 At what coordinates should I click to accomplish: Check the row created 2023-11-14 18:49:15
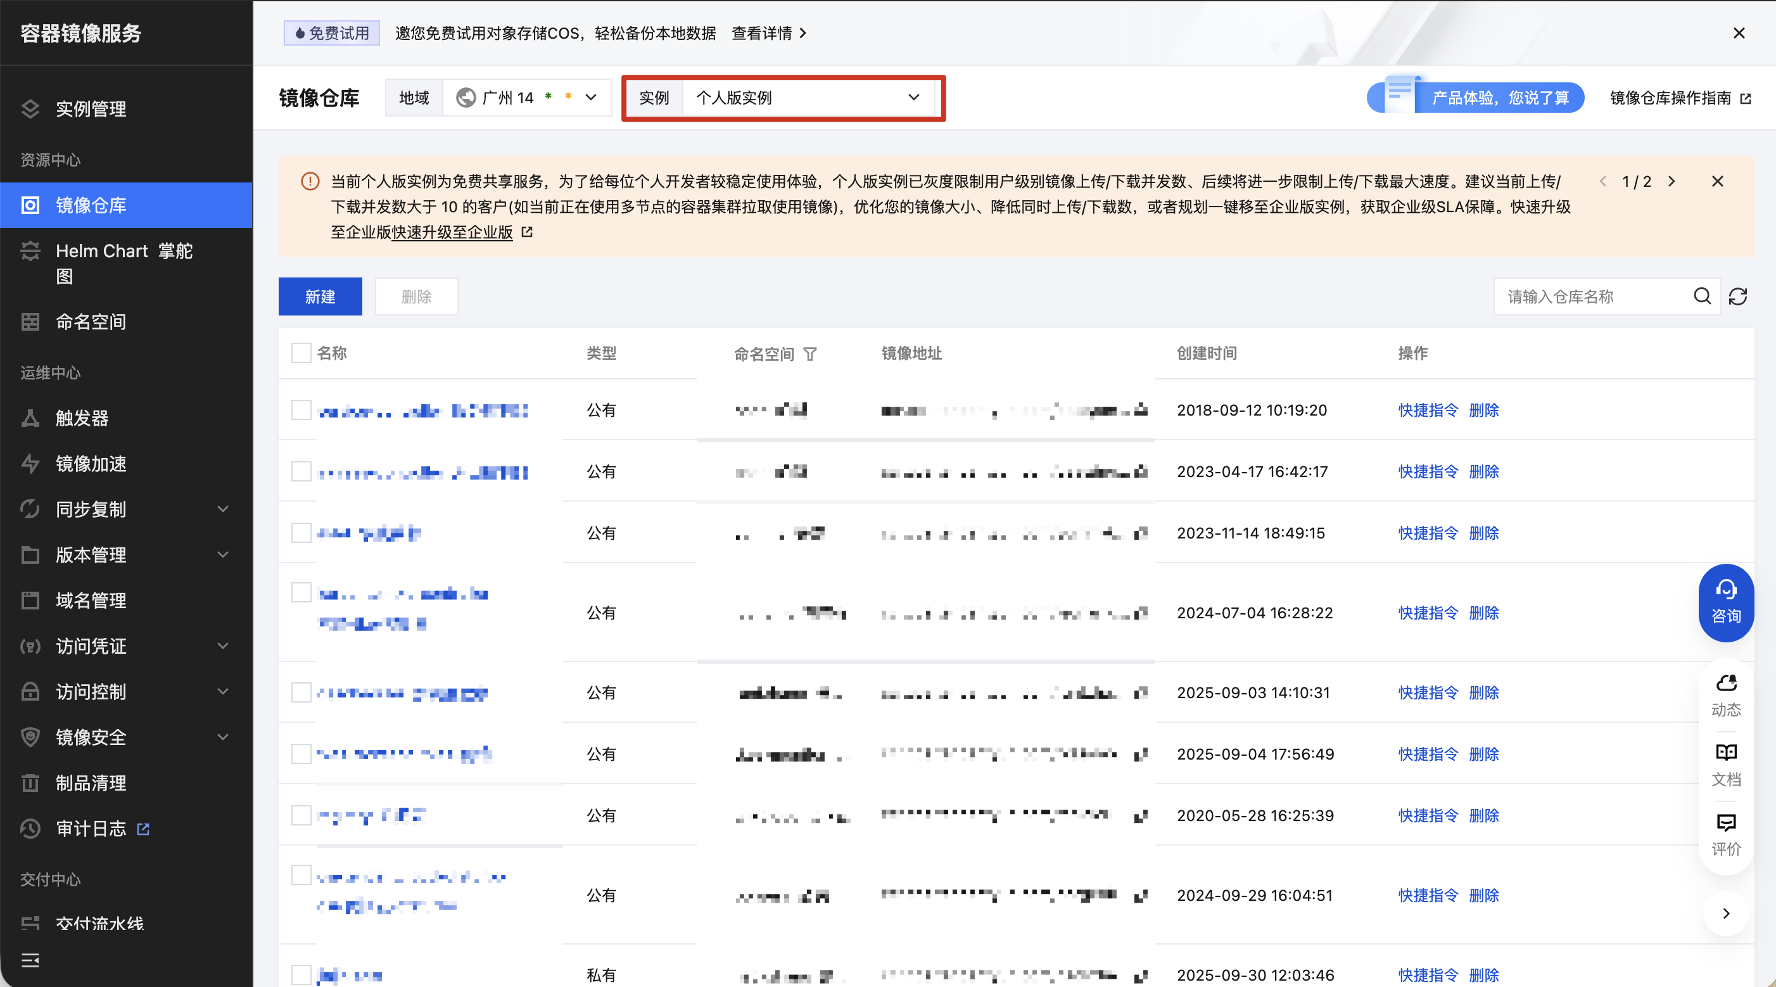click(x=301, y=533)
